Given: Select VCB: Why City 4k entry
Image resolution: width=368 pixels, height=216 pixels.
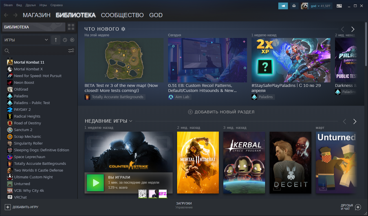Looking at the screenshot, I should (29, 190).
